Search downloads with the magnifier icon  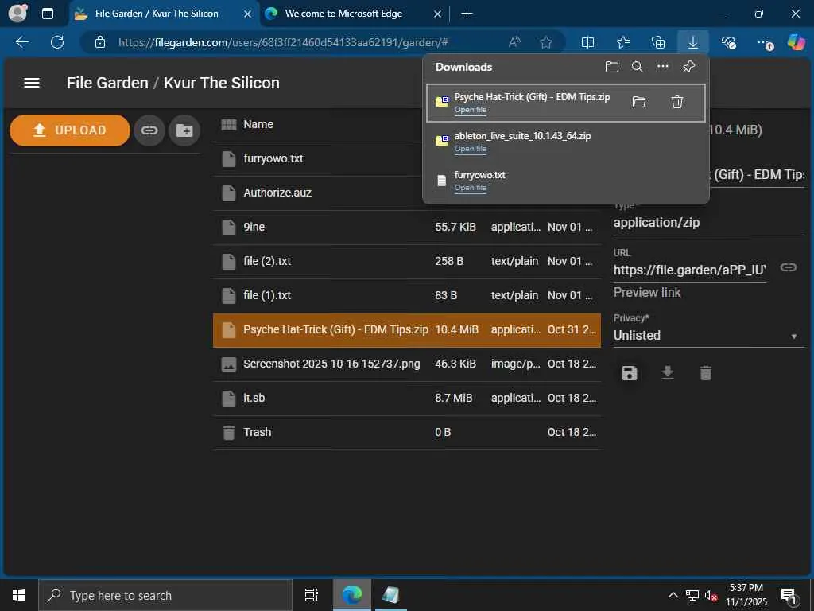pos(638,67)
